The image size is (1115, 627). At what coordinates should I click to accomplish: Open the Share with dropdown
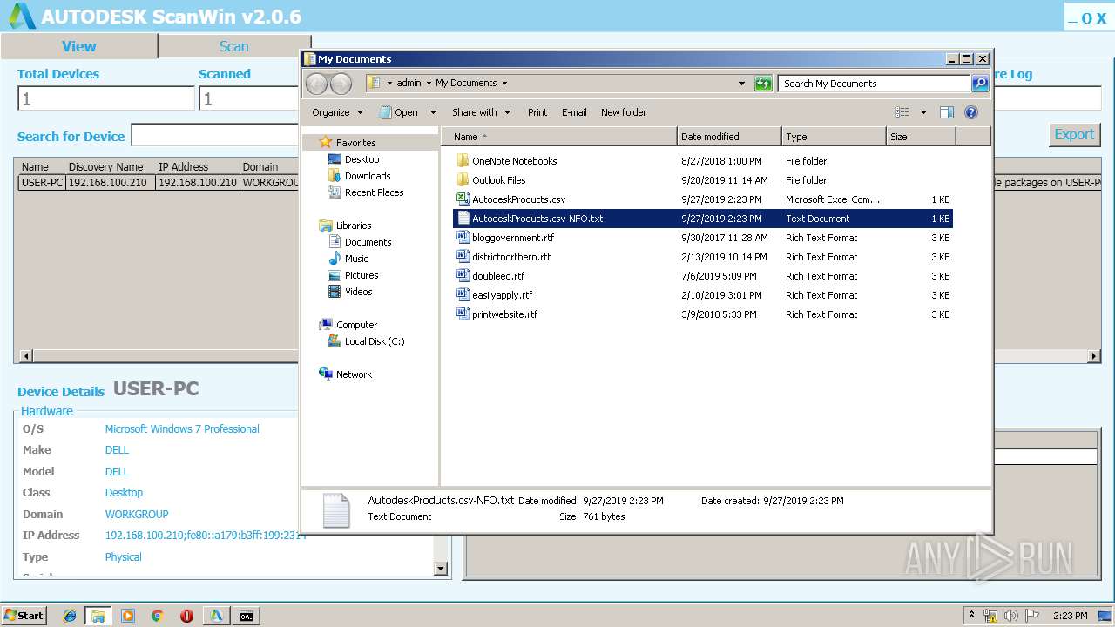tap(480, 112)
